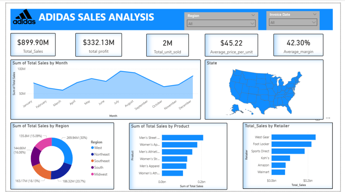This screenshot has width=345, height=194.
Task: Collapse the Invoice Date slicer header chevron
Action: (315, 14)
